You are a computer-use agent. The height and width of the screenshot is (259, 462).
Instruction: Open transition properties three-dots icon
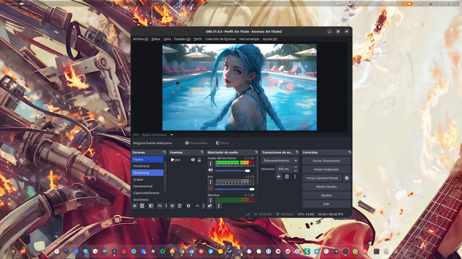pyautogui.click(x=295, y=176)
